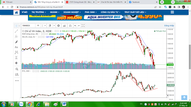This screenshot has width=191, height=107.
Task: Open the PHÁI SINH menu
Action: [91, 12]
